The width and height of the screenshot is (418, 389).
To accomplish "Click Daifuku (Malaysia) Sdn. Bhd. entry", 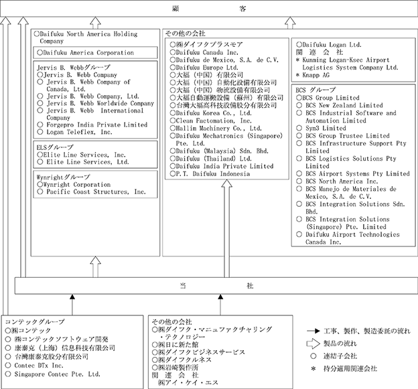I will [x=219, y=151].
